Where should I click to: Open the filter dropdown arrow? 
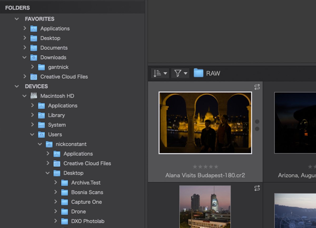186,73
